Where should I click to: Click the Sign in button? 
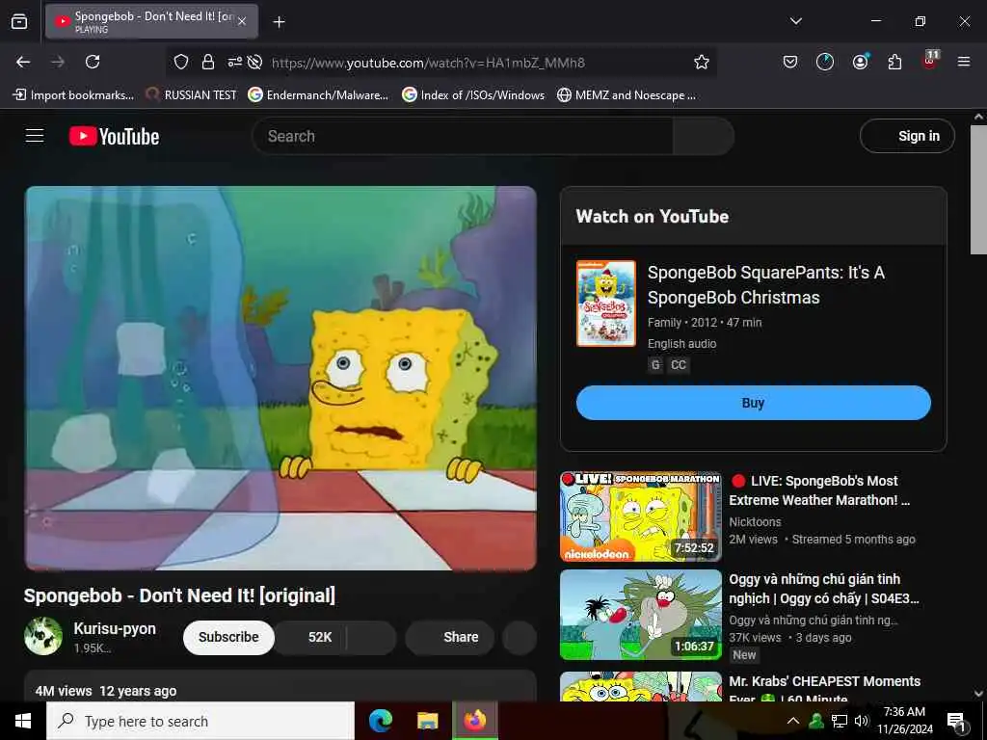[x=907, y=136]
